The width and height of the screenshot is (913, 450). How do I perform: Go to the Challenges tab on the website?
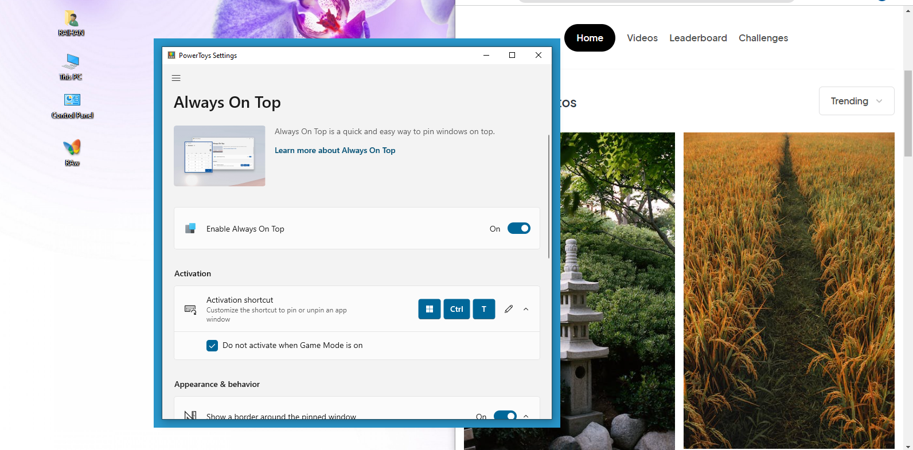[x=763, y=38]
